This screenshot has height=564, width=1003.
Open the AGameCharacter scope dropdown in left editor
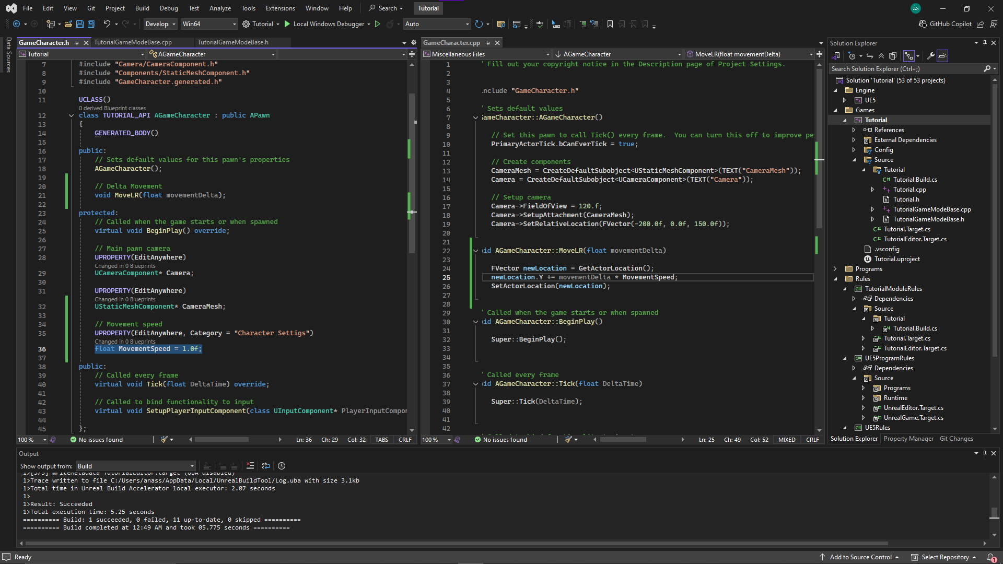pos(212,54)
